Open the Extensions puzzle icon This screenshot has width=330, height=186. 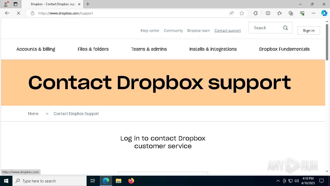point(255,13)
